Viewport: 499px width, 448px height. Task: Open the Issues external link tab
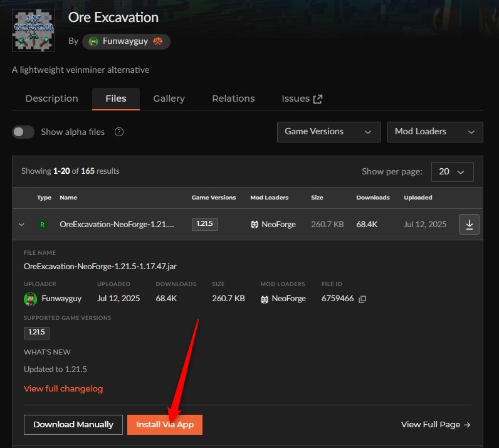tap(302, 99)
